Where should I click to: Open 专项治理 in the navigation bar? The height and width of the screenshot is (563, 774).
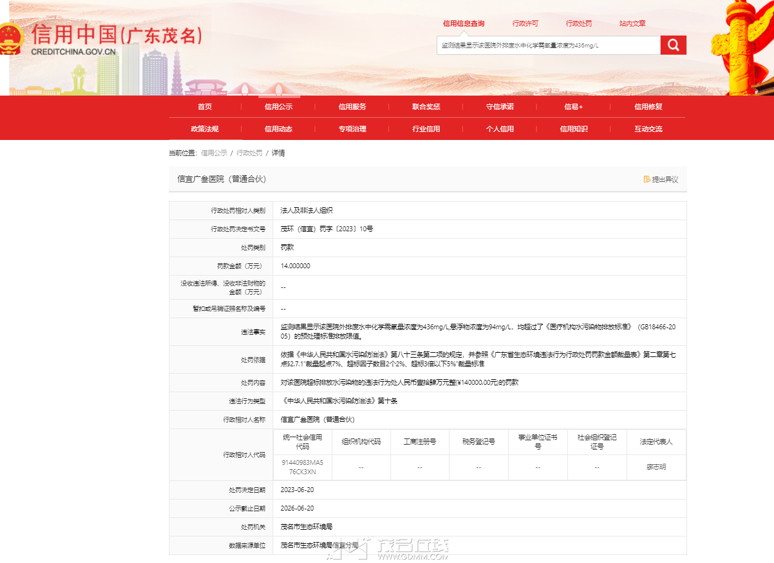352,129
